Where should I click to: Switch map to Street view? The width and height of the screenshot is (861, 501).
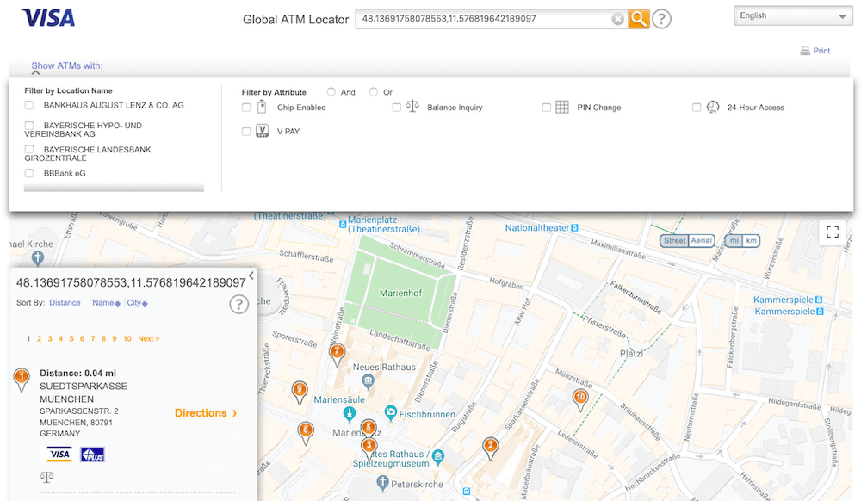tap(674, 240)
